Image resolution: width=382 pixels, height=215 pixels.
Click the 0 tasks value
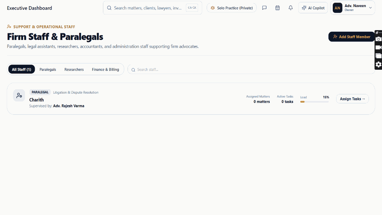pos(288,102)
